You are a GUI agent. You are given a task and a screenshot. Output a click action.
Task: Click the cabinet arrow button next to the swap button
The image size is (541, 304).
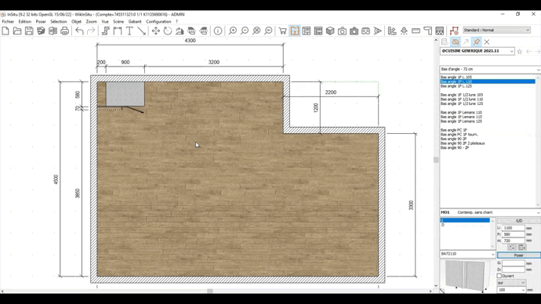[x=522, y=247]
